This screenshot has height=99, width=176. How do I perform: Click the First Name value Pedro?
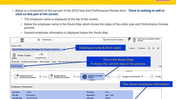point(107,92)
